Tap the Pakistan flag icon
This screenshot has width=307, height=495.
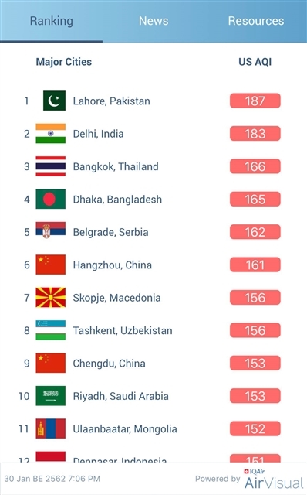(x=54, y=101)
